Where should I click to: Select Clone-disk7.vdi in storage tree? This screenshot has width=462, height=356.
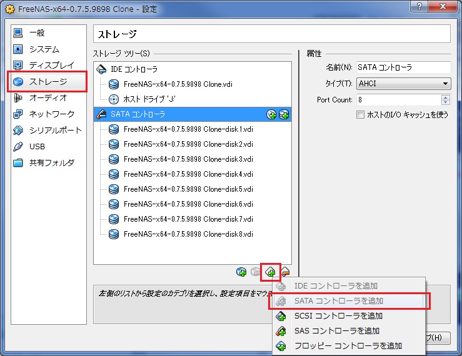point(193,219)
